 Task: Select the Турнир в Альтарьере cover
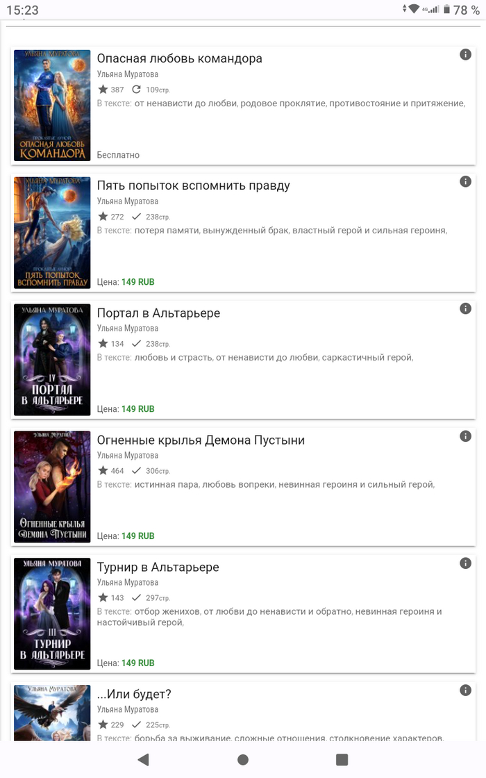pyautogui.click(x=52, y=614)
